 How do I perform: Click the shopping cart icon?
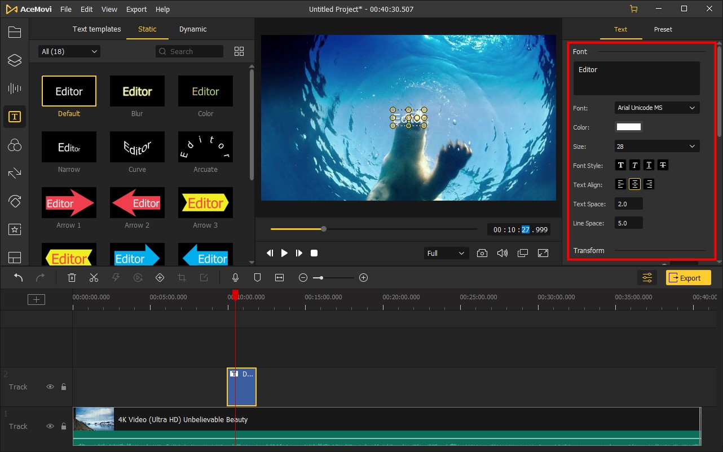coord(634,9)
